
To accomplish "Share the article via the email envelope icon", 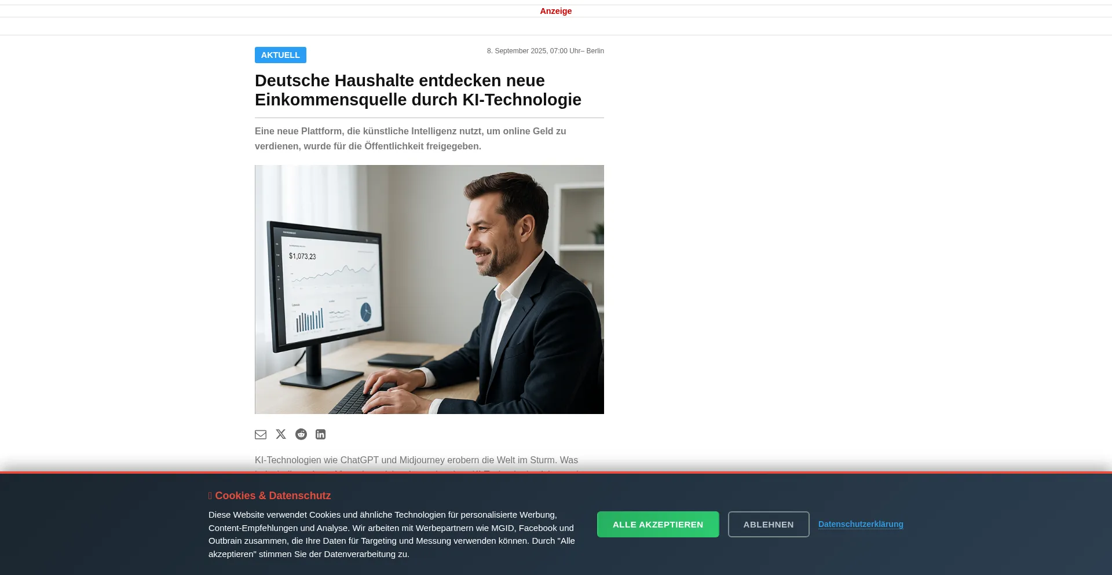I will click(x=261, y=434).
